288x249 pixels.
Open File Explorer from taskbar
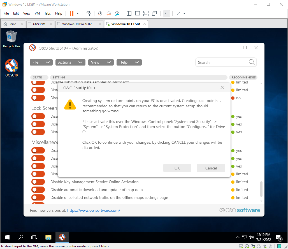(x=48, y=237)
